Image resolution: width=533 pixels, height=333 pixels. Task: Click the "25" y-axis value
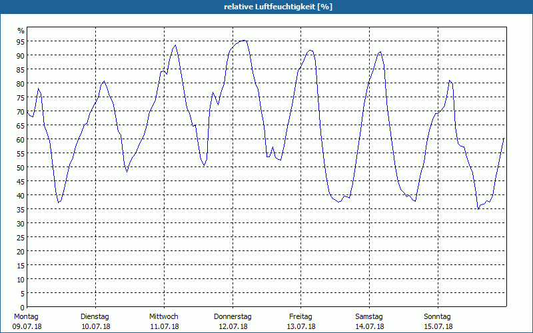21,238
